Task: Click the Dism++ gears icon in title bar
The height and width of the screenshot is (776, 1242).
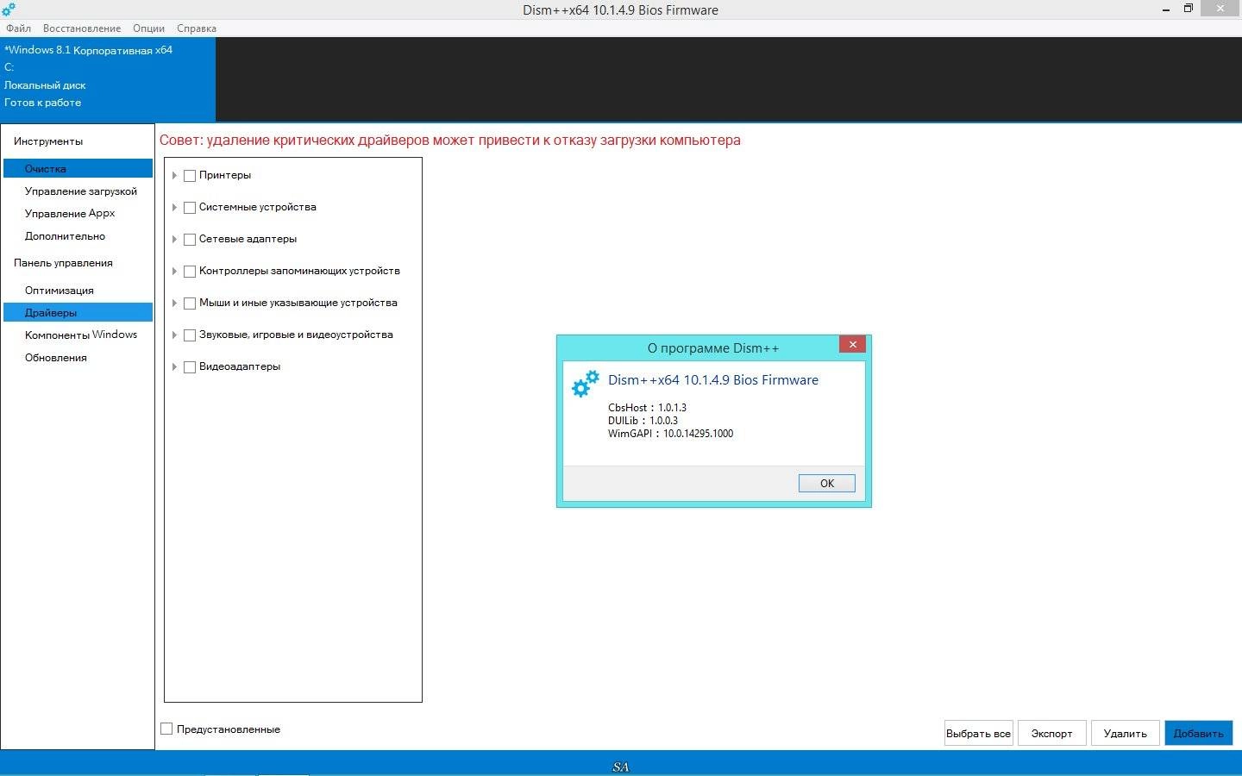Action: tap(9, 9)
